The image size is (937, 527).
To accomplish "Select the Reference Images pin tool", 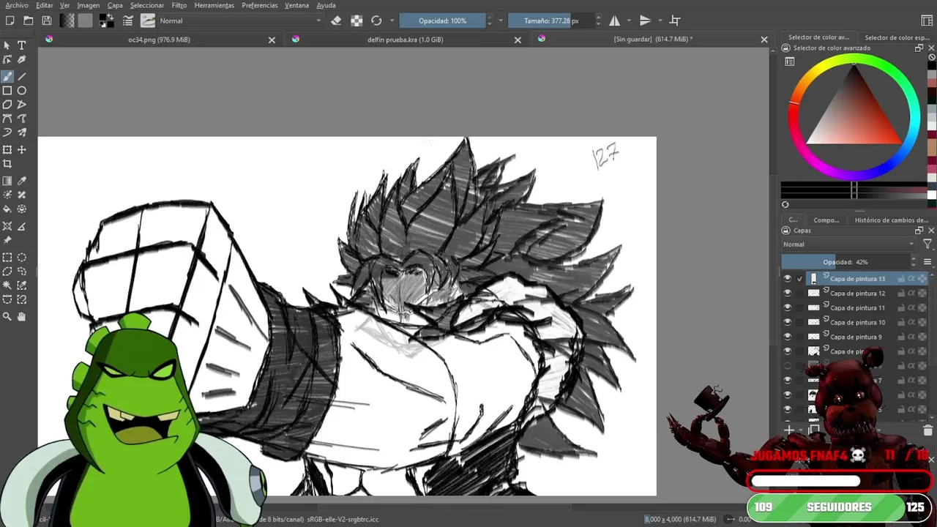I will (x=7, y=240).
